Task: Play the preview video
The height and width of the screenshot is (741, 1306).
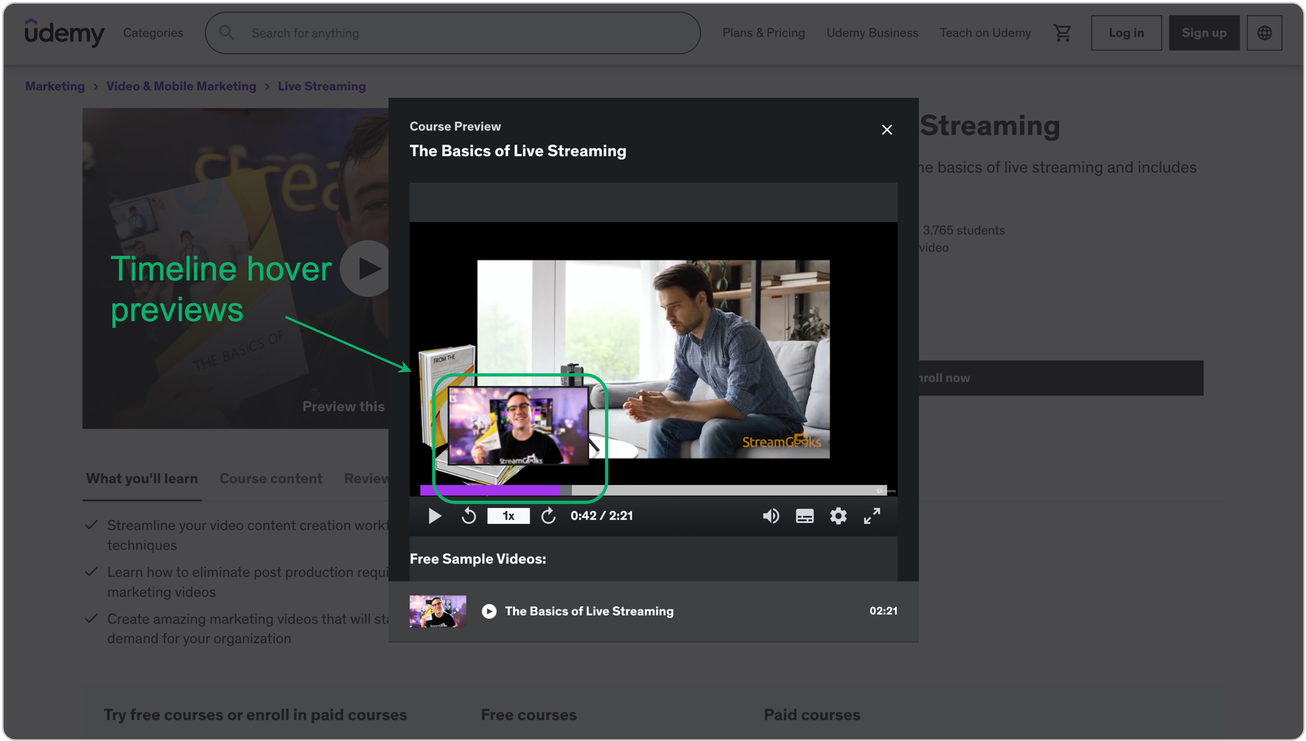Action: pyautogui.click(x=435, y=516)
